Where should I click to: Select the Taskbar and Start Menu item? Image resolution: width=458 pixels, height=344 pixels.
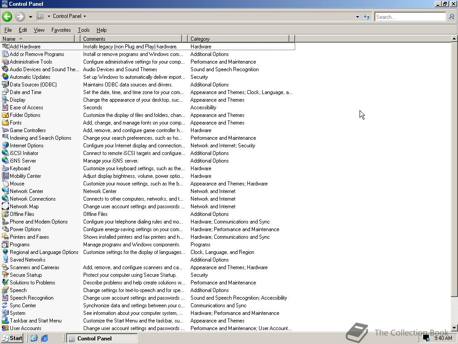pos(36,320)
